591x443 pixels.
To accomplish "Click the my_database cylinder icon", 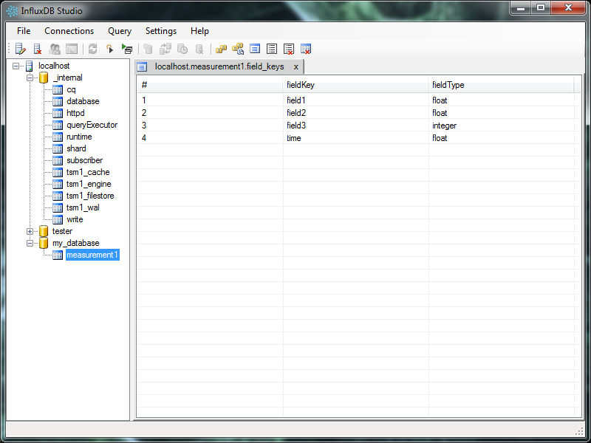I will click(x=44, y=243).
